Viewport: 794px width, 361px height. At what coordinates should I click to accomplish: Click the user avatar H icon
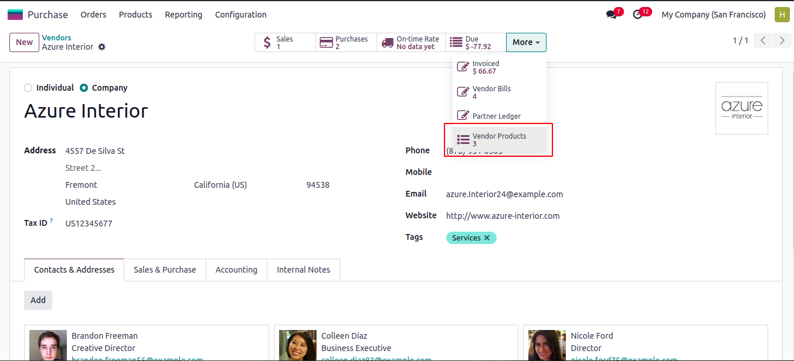[x=782, y=15]
